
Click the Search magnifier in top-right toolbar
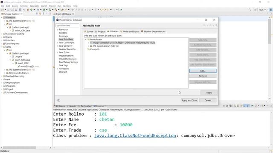(250, 10)
